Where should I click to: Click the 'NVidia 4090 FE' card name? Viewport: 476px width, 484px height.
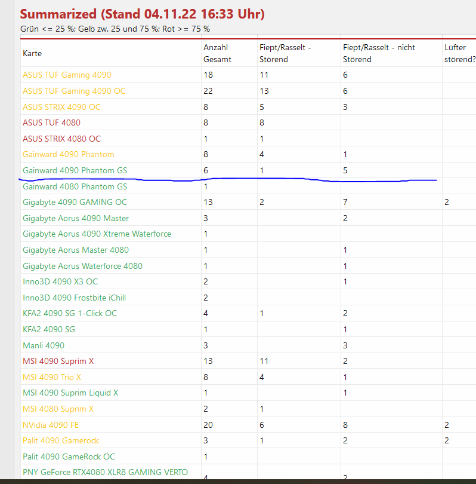[51, 425]
